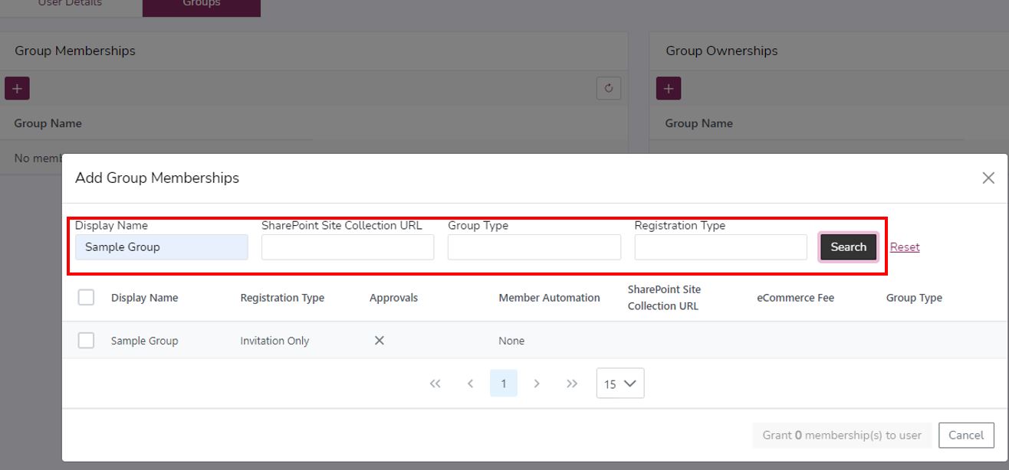
Task: Click the last-page double-chevron pagination icon
Action: click(x=571, y=383)
